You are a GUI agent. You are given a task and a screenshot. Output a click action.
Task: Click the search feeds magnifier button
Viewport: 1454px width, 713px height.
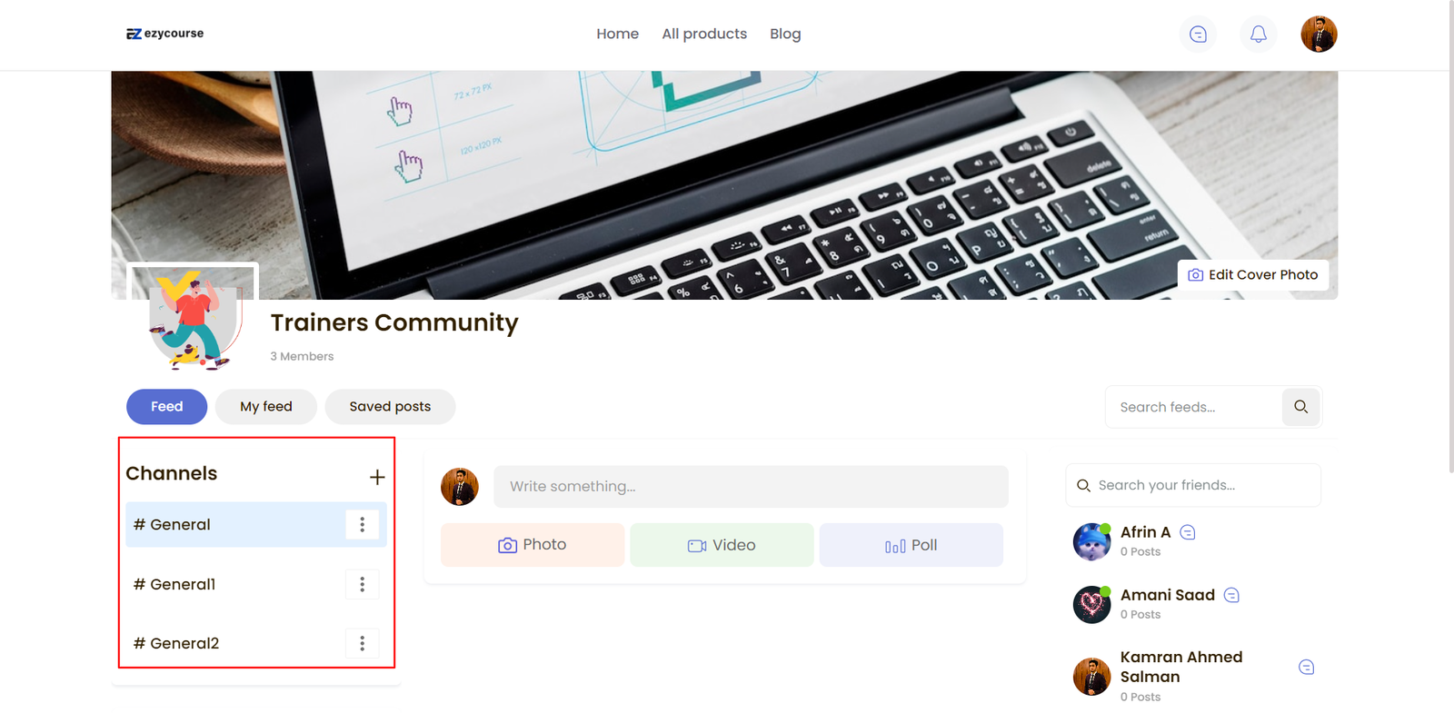[1300, 407]
